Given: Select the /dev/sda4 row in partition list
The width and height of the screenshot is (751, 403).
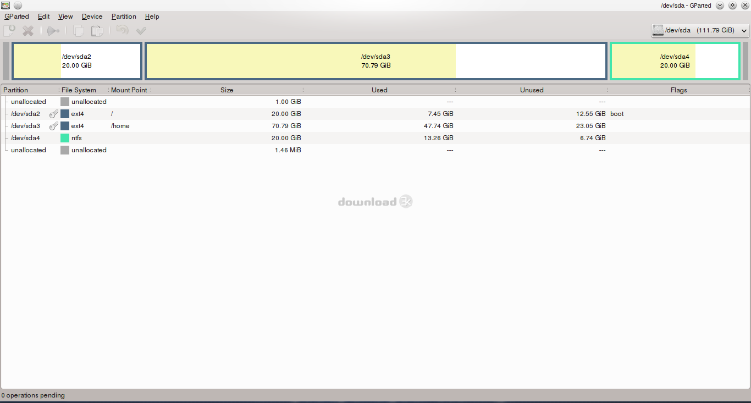Looking at the screenshot, I should pyautogui.click(x=375, y=138).
